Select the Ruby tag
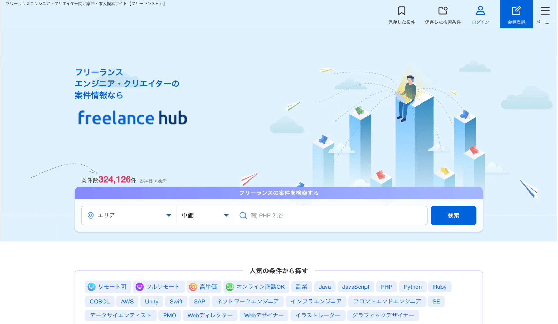558x324 pixels. pyautogui.click(x=440, y=287)
